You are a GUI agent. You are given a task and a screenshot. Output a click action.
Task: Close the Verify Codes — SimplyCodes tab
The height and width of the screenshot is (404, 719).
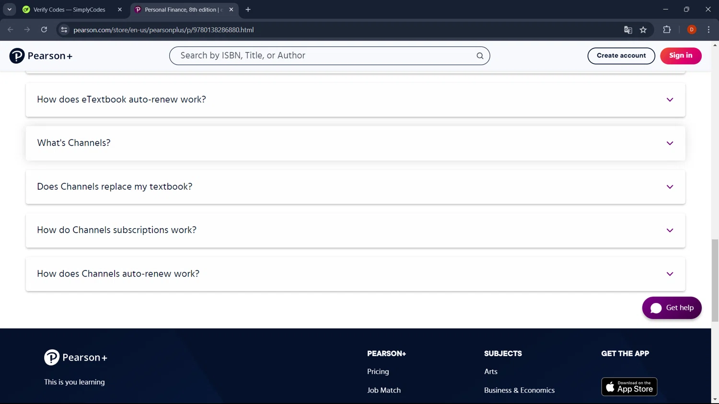click(120, 10)
